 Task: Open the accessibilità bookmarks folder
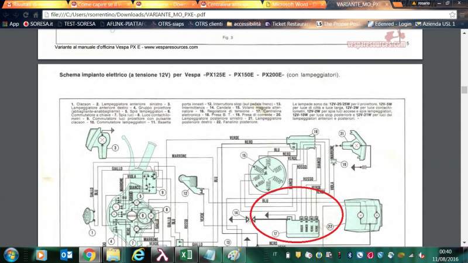tap(244, 24)
